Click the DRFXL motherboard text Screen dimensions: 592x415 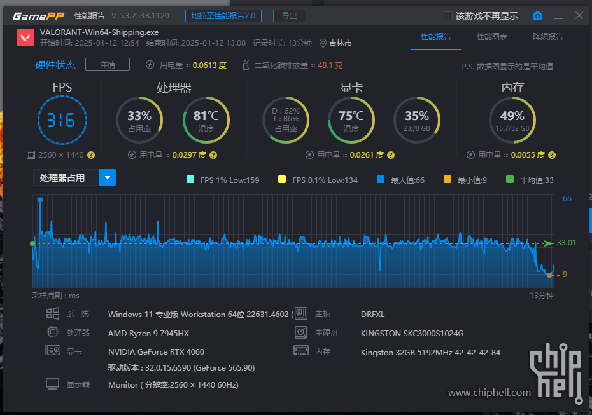coord(372,314)
